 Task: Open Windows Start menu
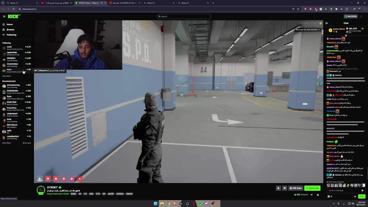pos(156,204)
